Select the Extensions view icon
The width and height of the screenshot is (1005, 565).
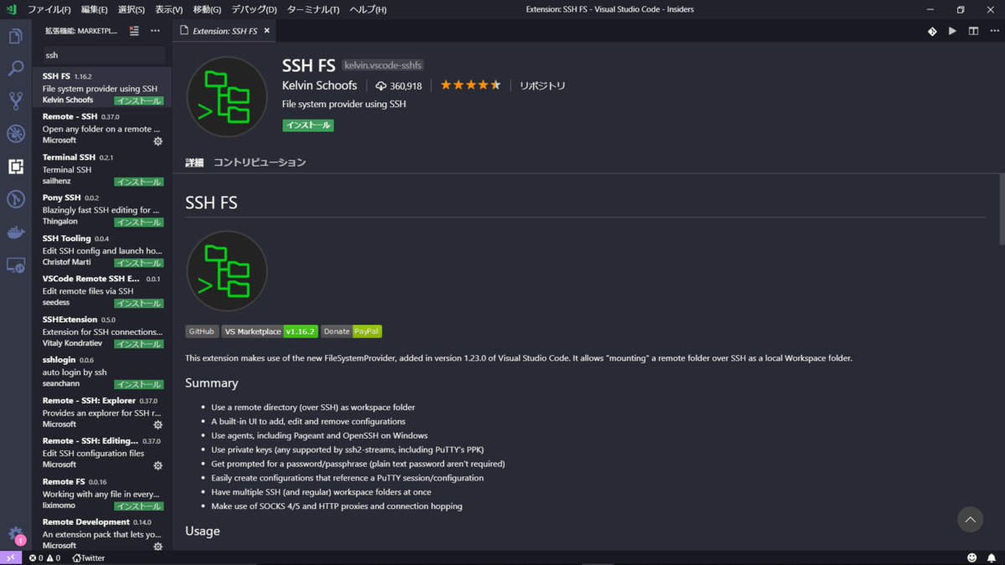pyautogui.click(x=15, y=167)
